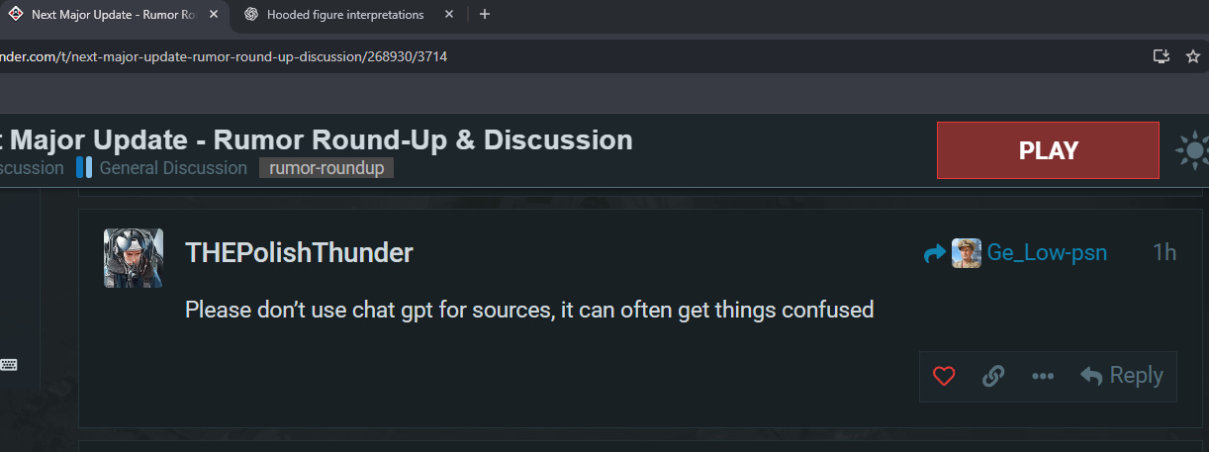Like the post with the heart icon
Screen dimensions: 1209x452
(x=944, y=376)
